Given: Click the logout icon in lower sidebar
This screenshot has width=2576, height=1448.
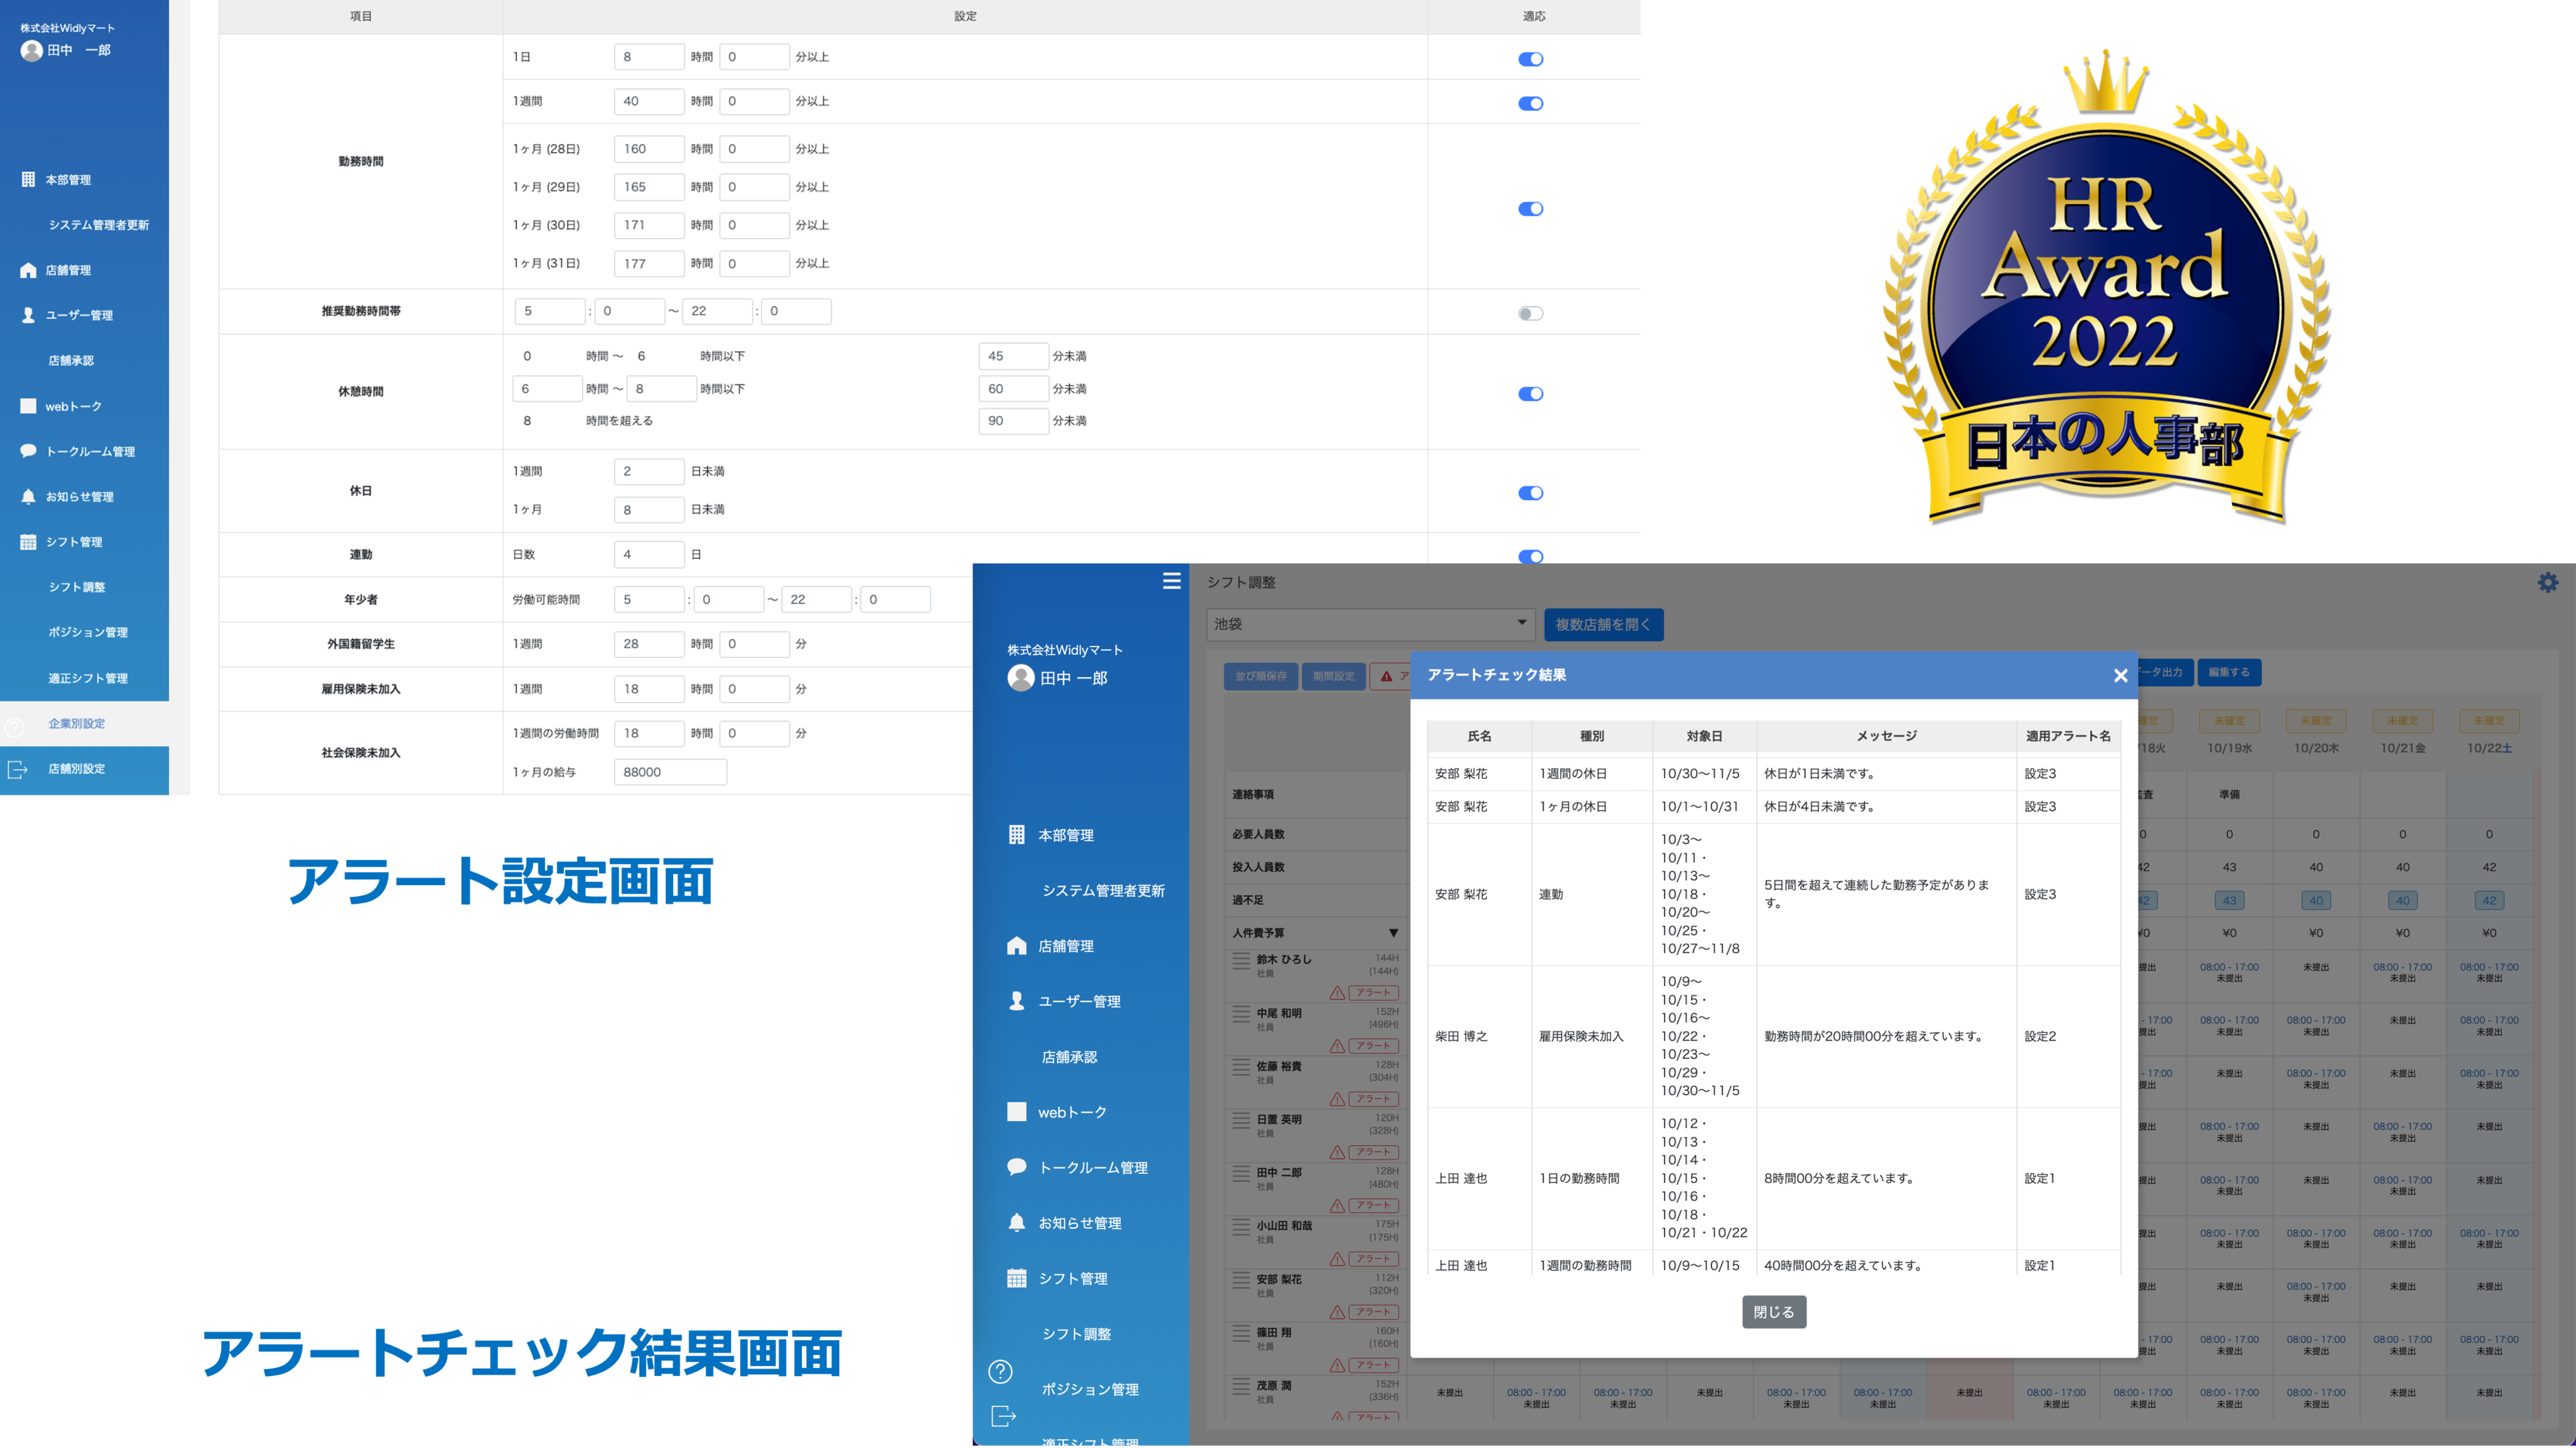Looking at the screenshot, I should coord(1002,1415).
